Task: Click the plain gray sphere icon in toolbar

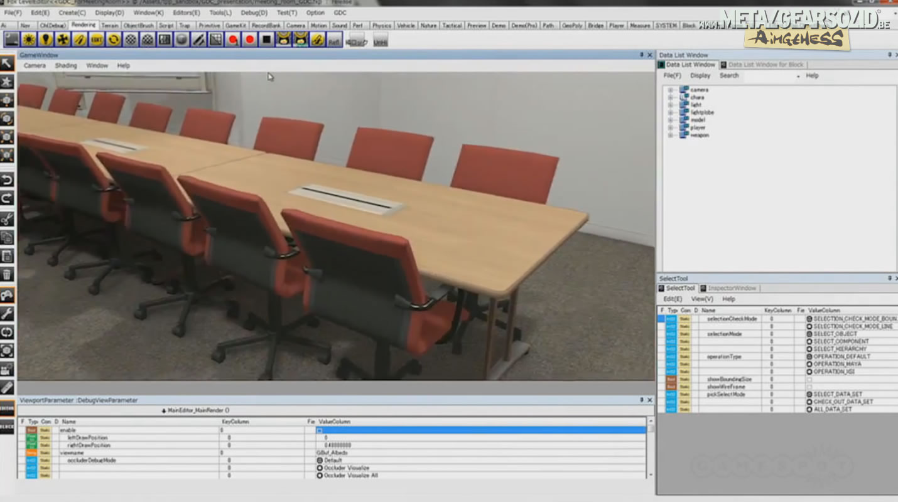Action: pos(181,40)
